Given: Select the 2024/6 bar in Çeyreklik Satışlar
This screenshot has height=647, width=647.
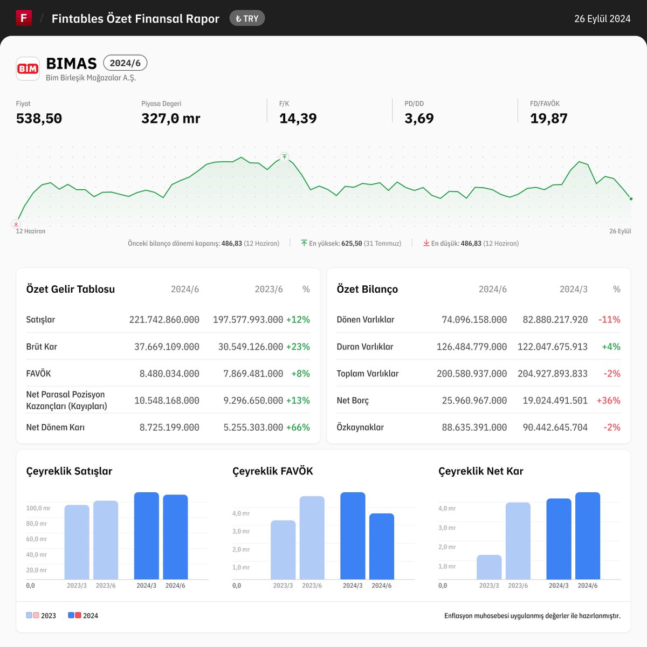Looking at the screenshot, I should [x=175, y=537].
